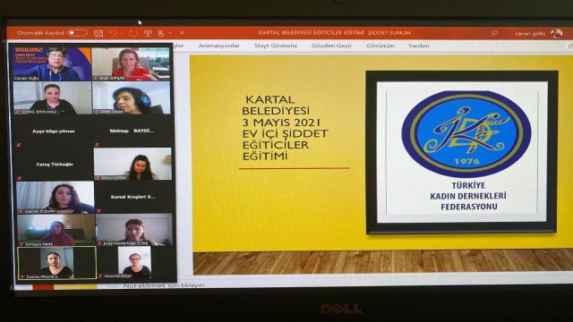
Task: Click the Undo arrow icon
Action: click(113, 33)
